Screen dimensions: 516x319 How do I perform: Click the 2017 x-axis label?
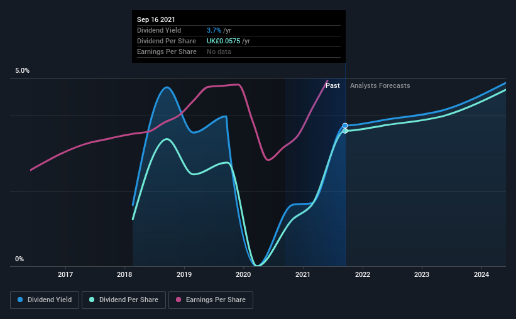(65, 274)
